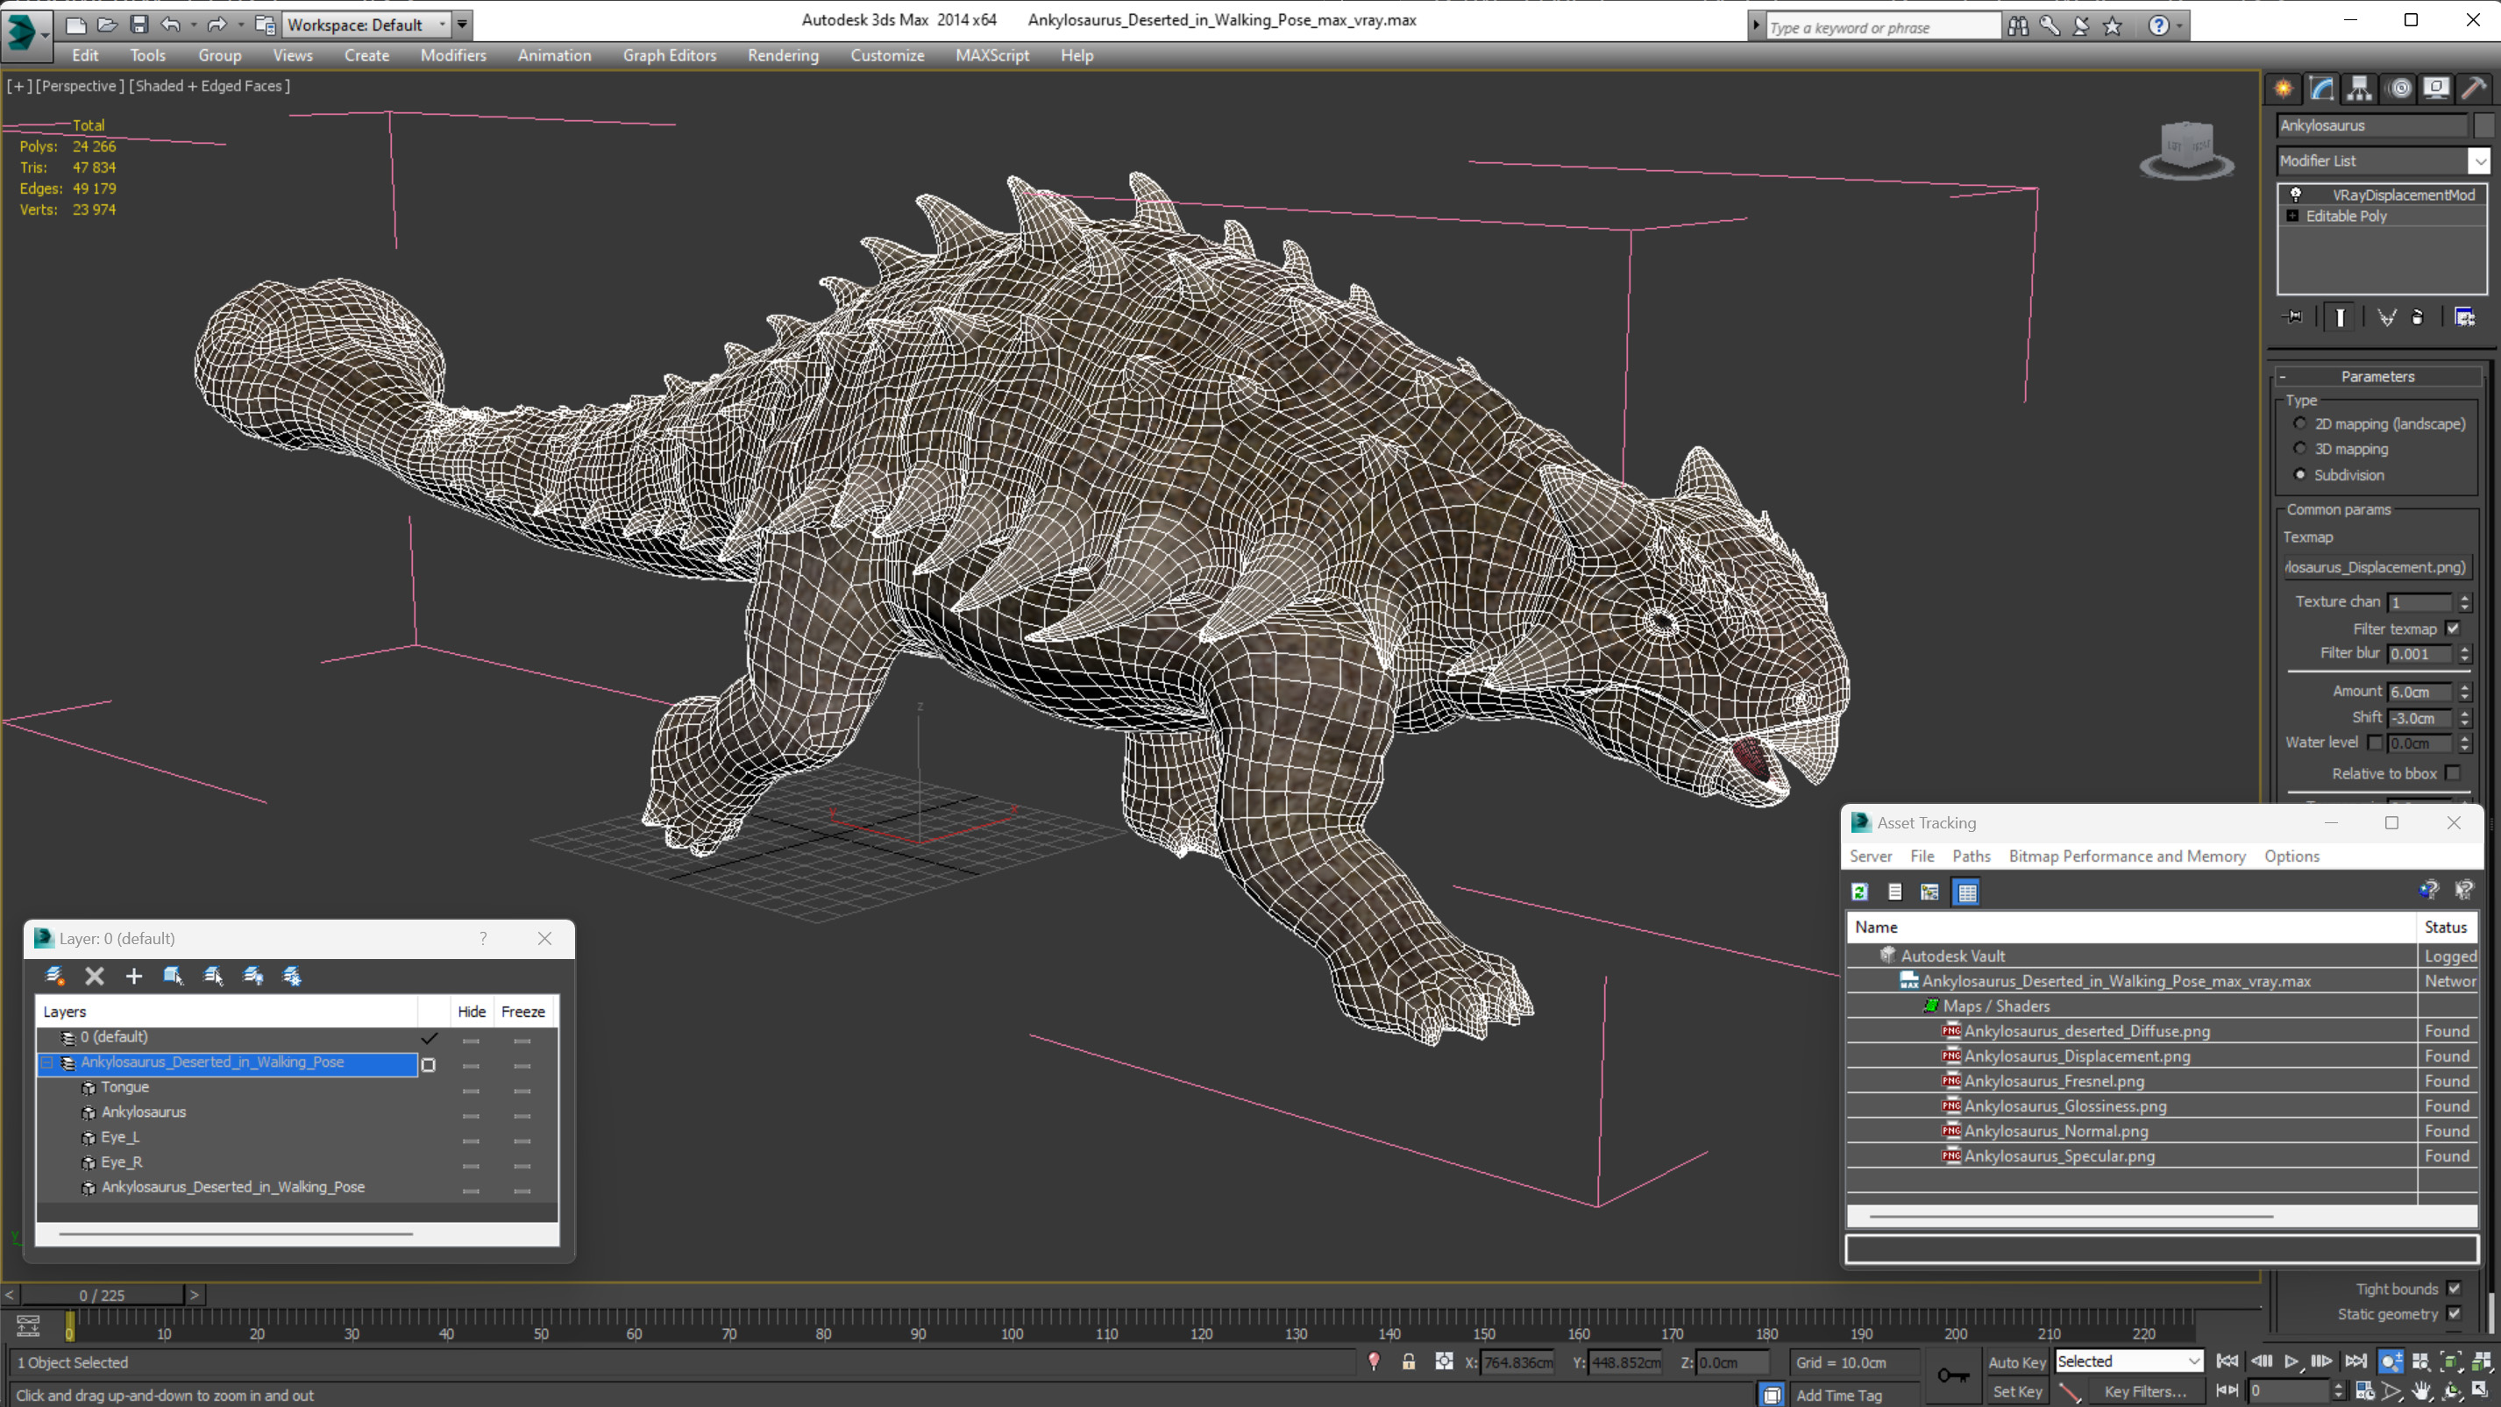This screenshot has height=1407, width=2501.
Task: Click Create New Layer plus icon
Action: [x=134, y=976]
